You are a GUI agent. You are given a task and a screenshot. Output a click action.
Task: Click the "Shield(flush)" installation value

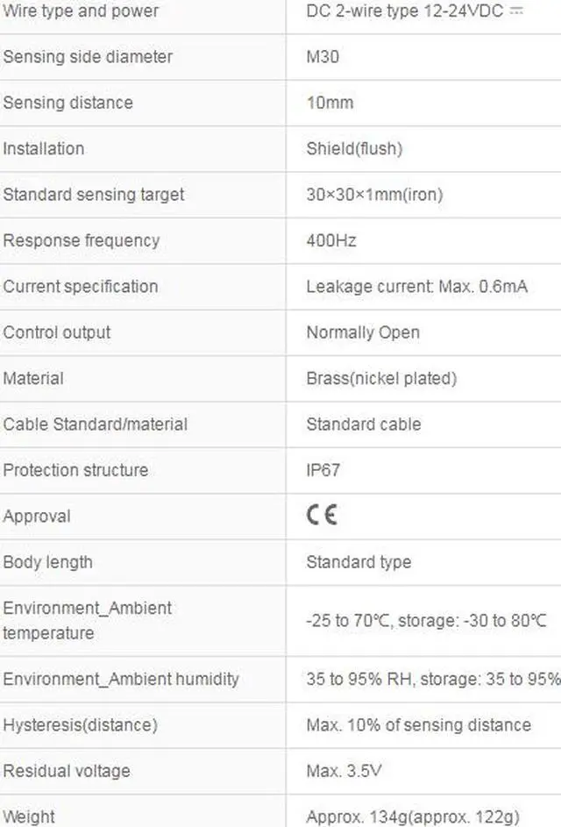tap(354, 148)
